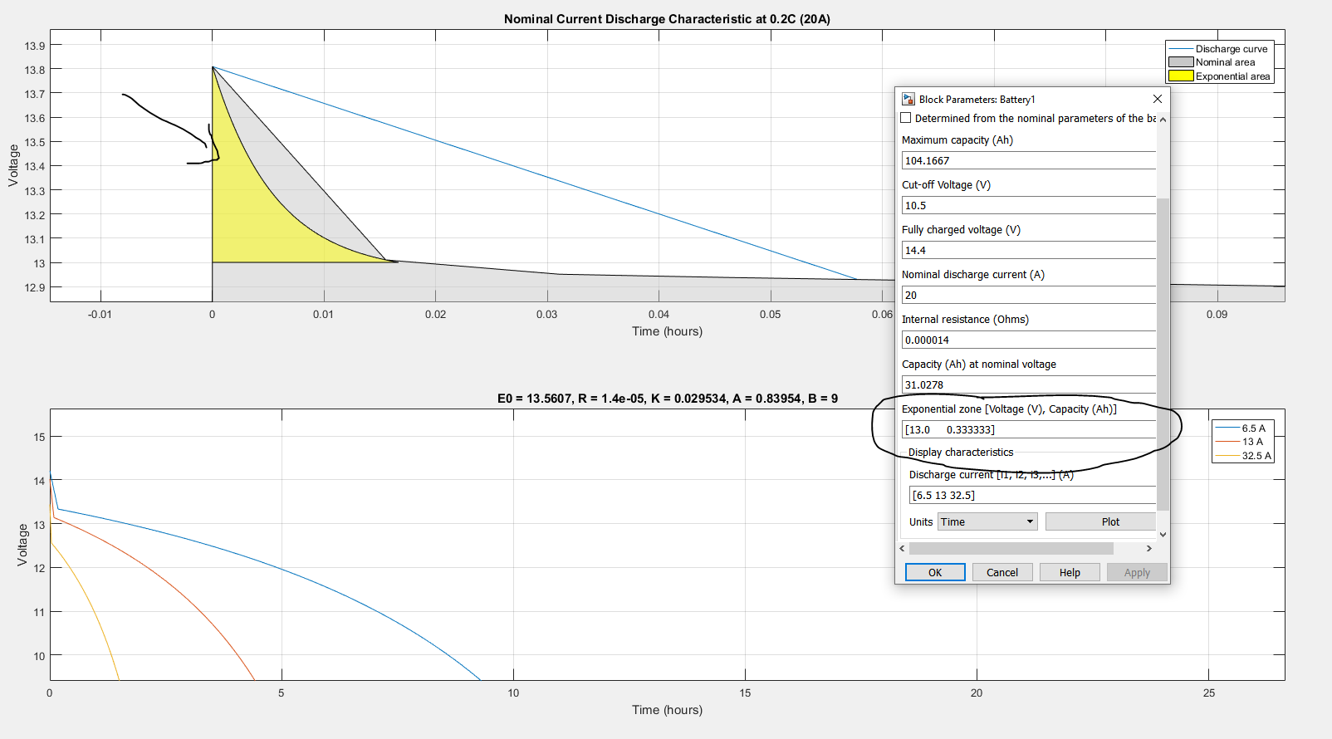The width and height of the screenshot is (1332, 739).
Task: Click the top plot Voltage axis label
Action: [13, 165]
